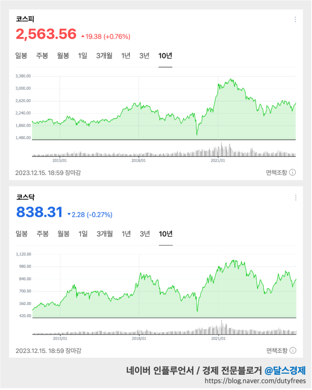This screenshot has width=312, height=390.
Task: Click the 코스피 index title
Action: 25,19
